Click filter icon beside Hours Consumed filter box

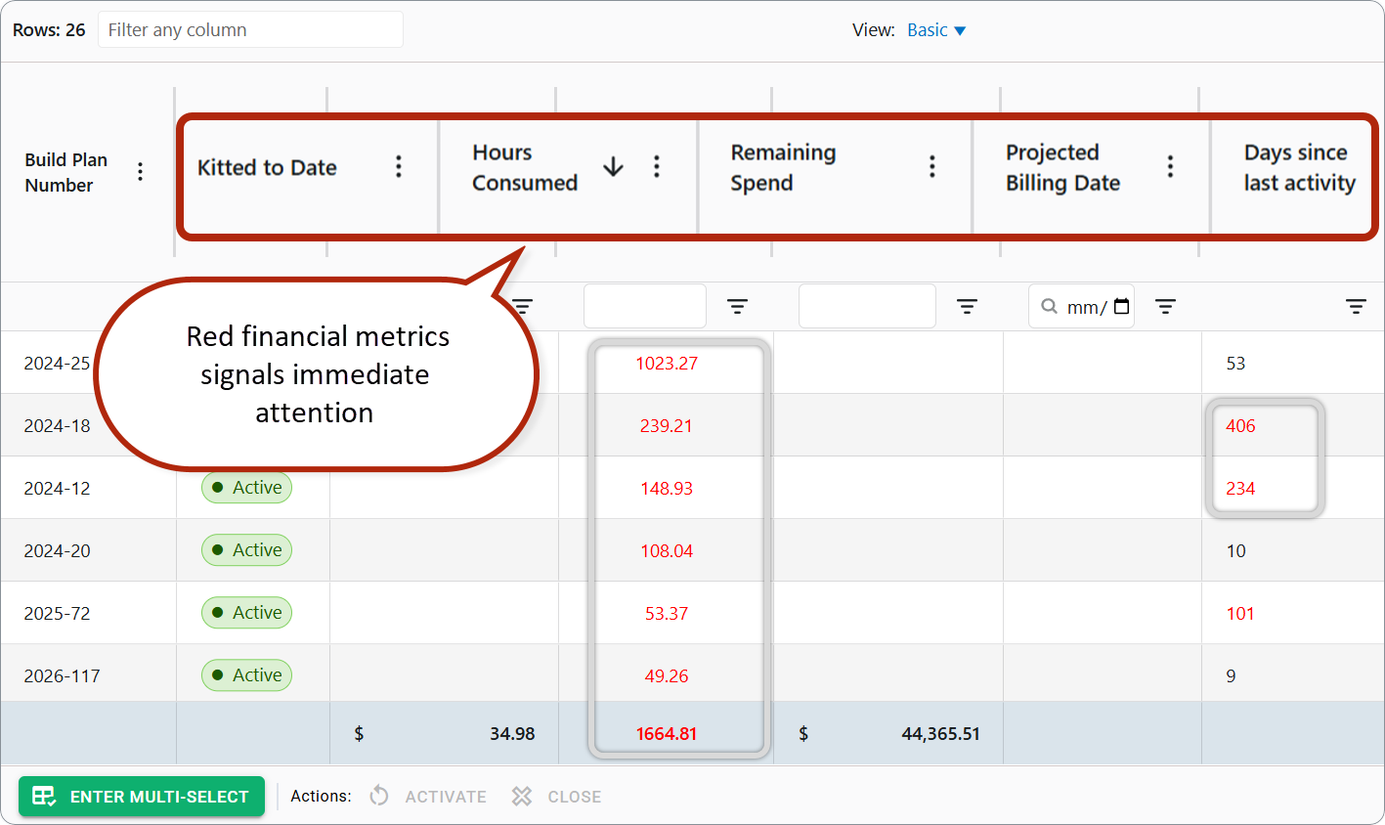pos(738,307)
